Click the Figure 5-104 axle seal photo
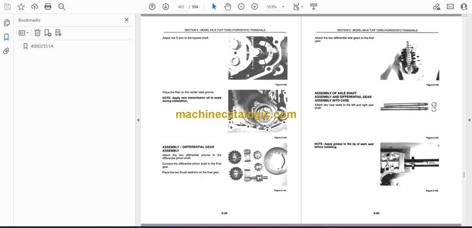 point(410,164)
